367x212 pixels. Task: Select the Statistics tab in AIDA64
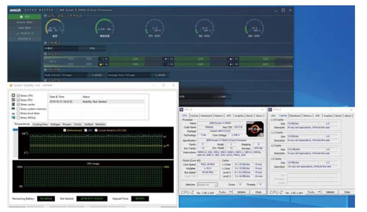[x=101, y=124]
